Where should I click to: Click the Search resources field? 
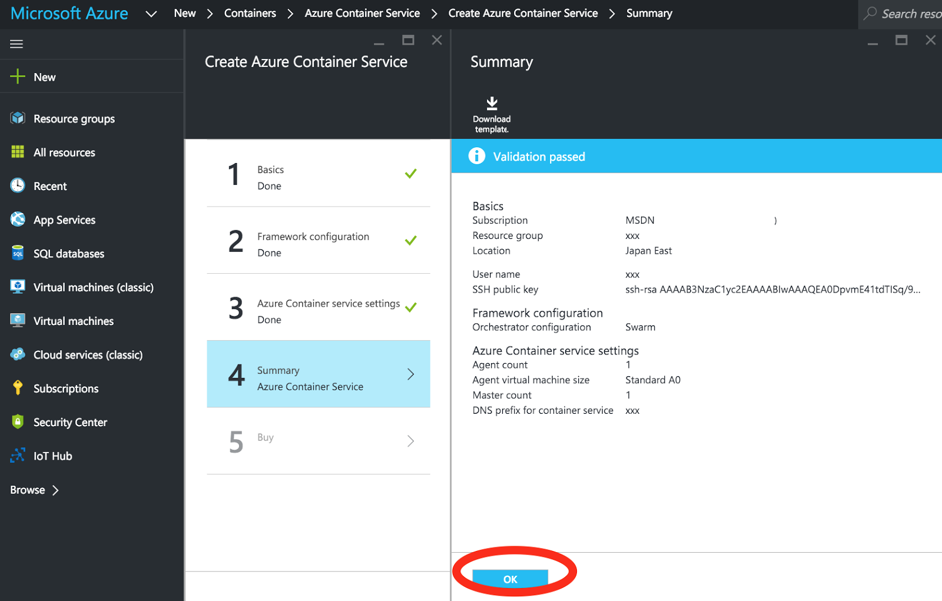click(x=900, y=14)
